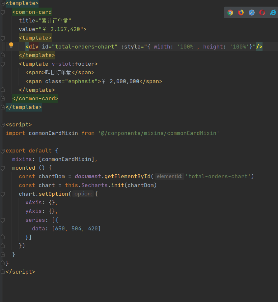Collapse the <script> block fold marker

coord(3,125)
